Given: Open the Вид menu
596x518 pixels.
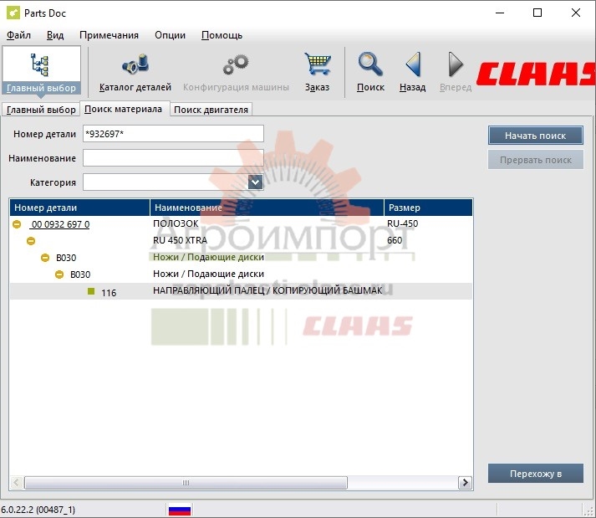Looking at the screenshot, I should (55, 35).
